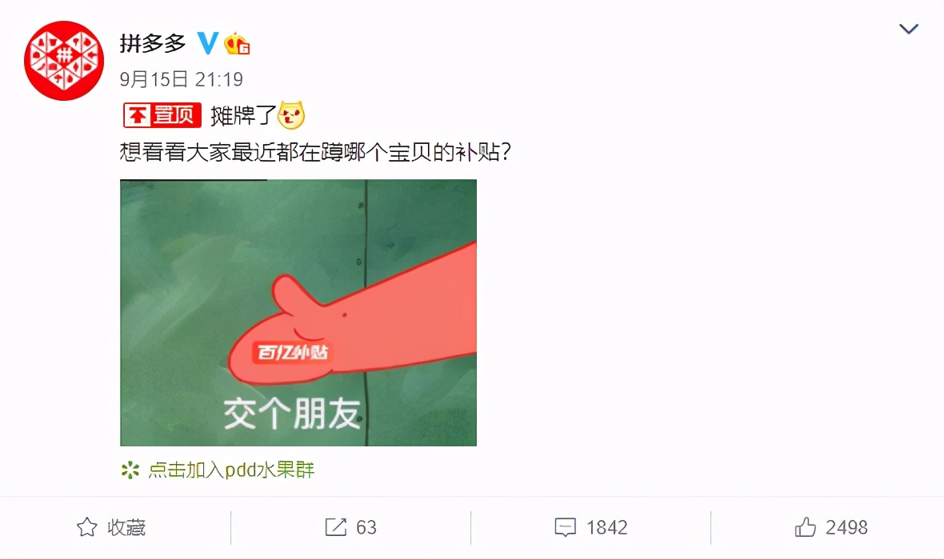Toggle 收藏 favorite for this post
944x560 pixels.
111,527
